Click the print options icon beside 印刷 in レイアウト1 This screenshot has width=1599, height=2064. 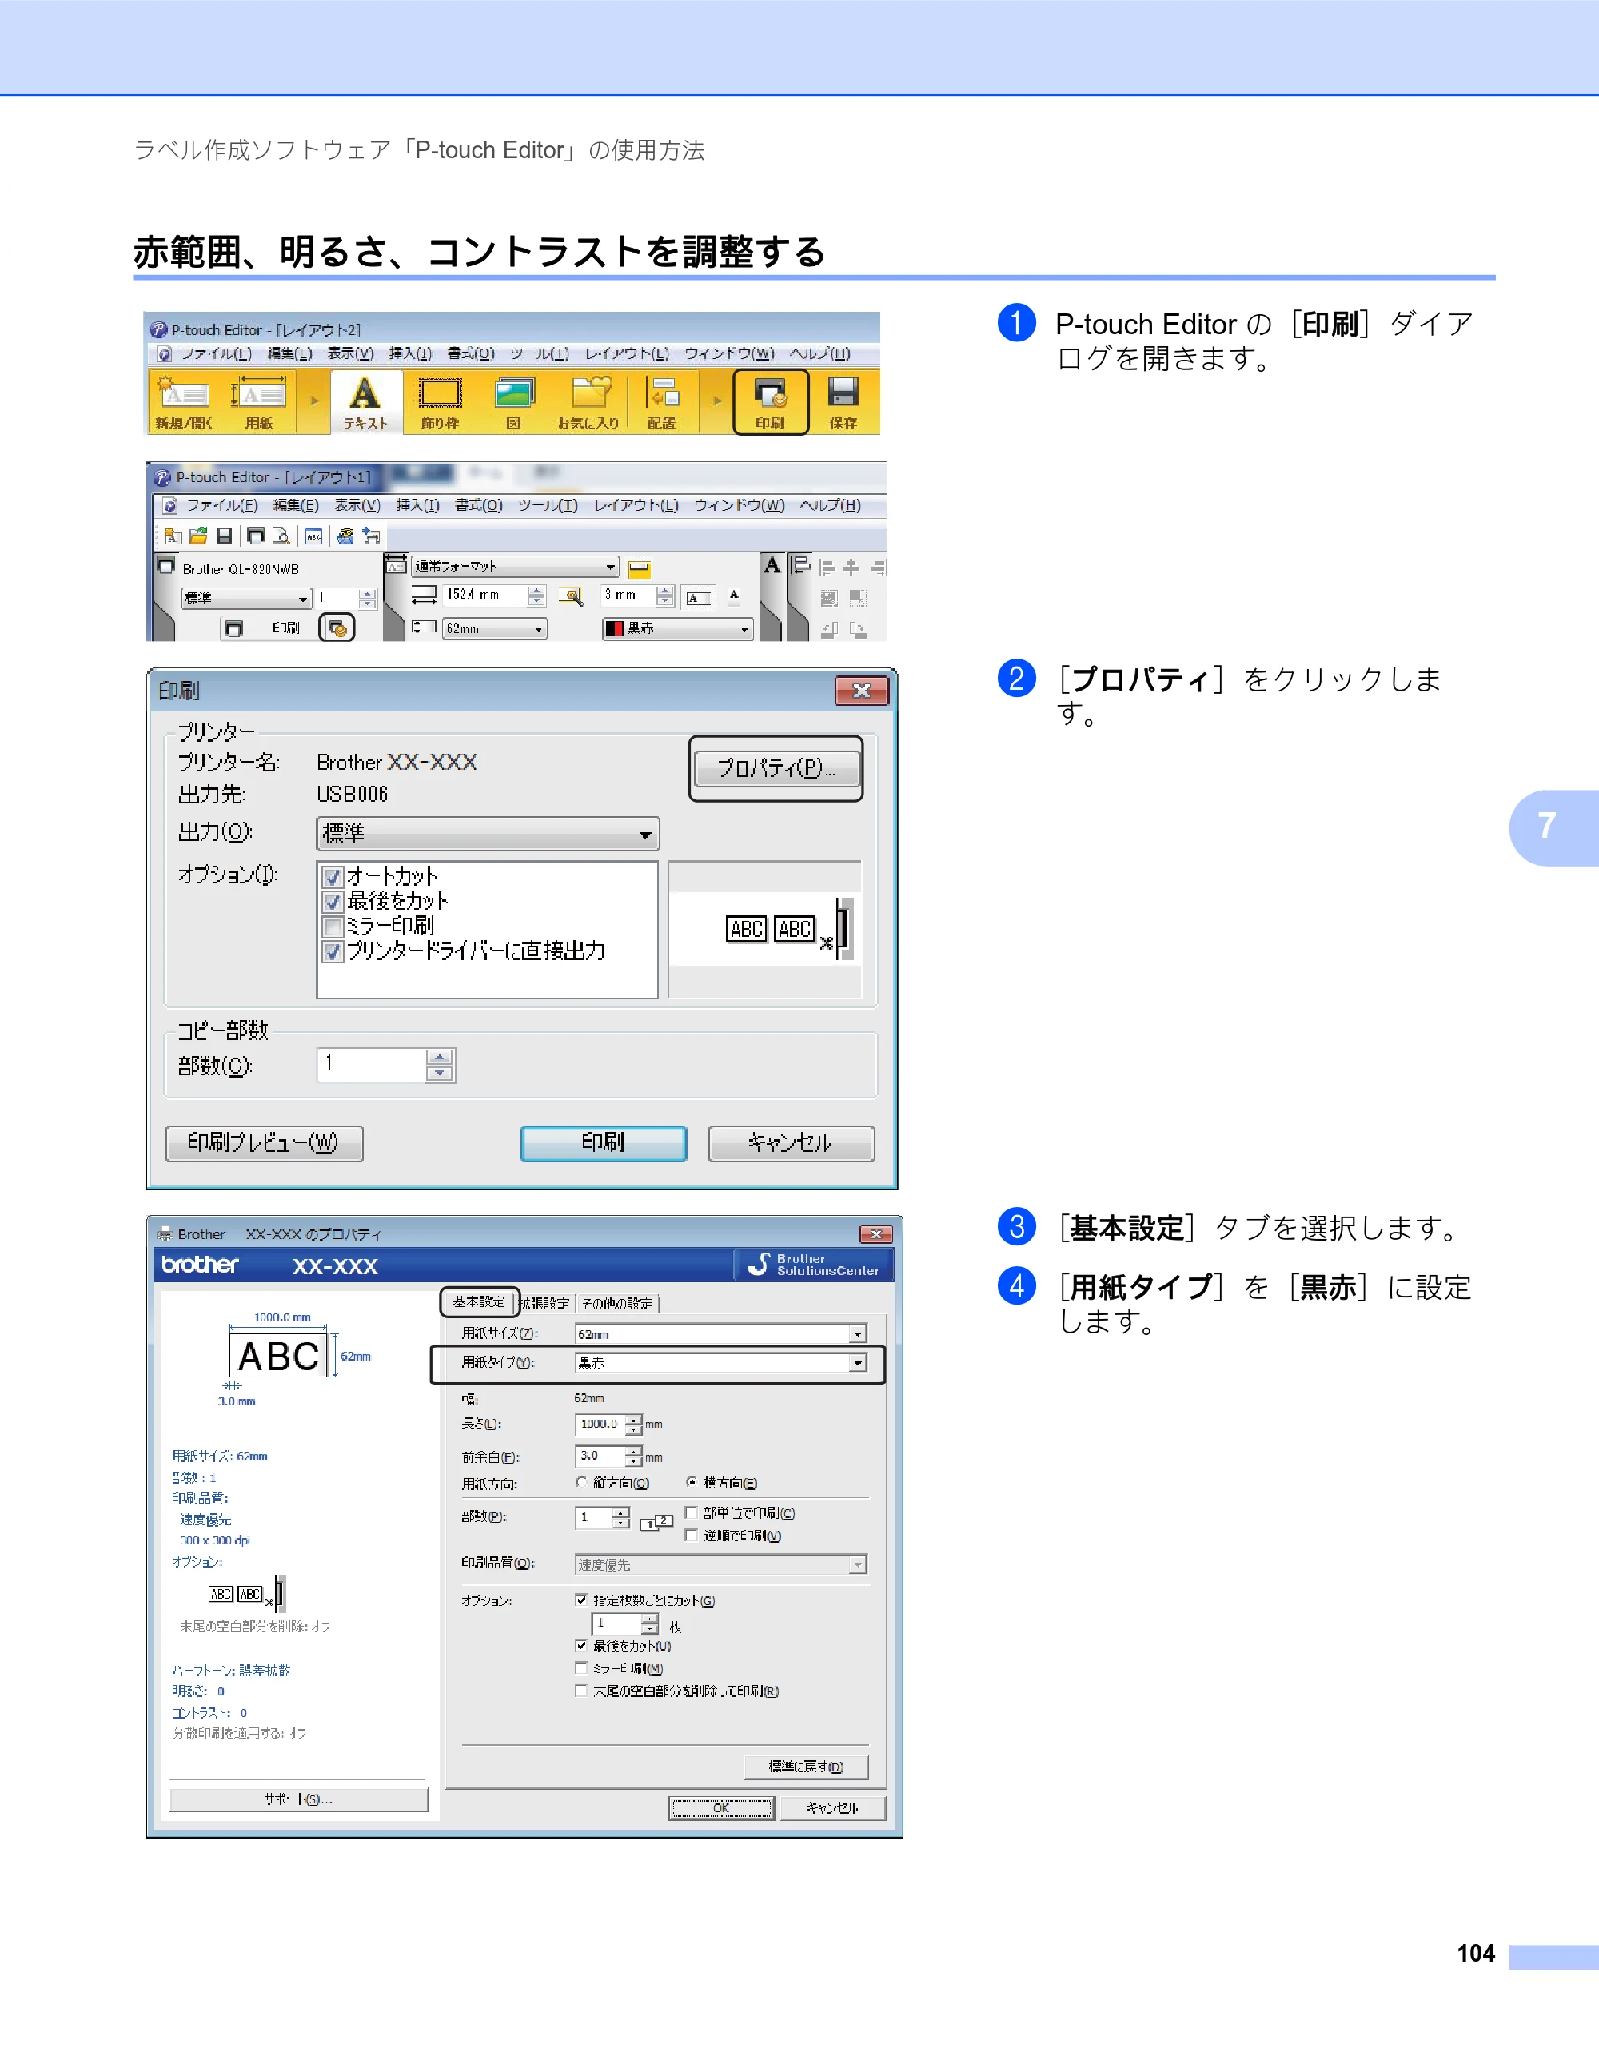coord(337,628)
